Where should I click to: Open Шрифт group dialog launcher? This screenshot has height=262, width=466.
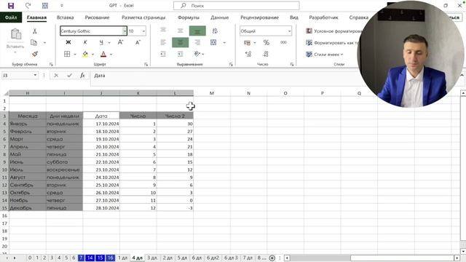146,64
